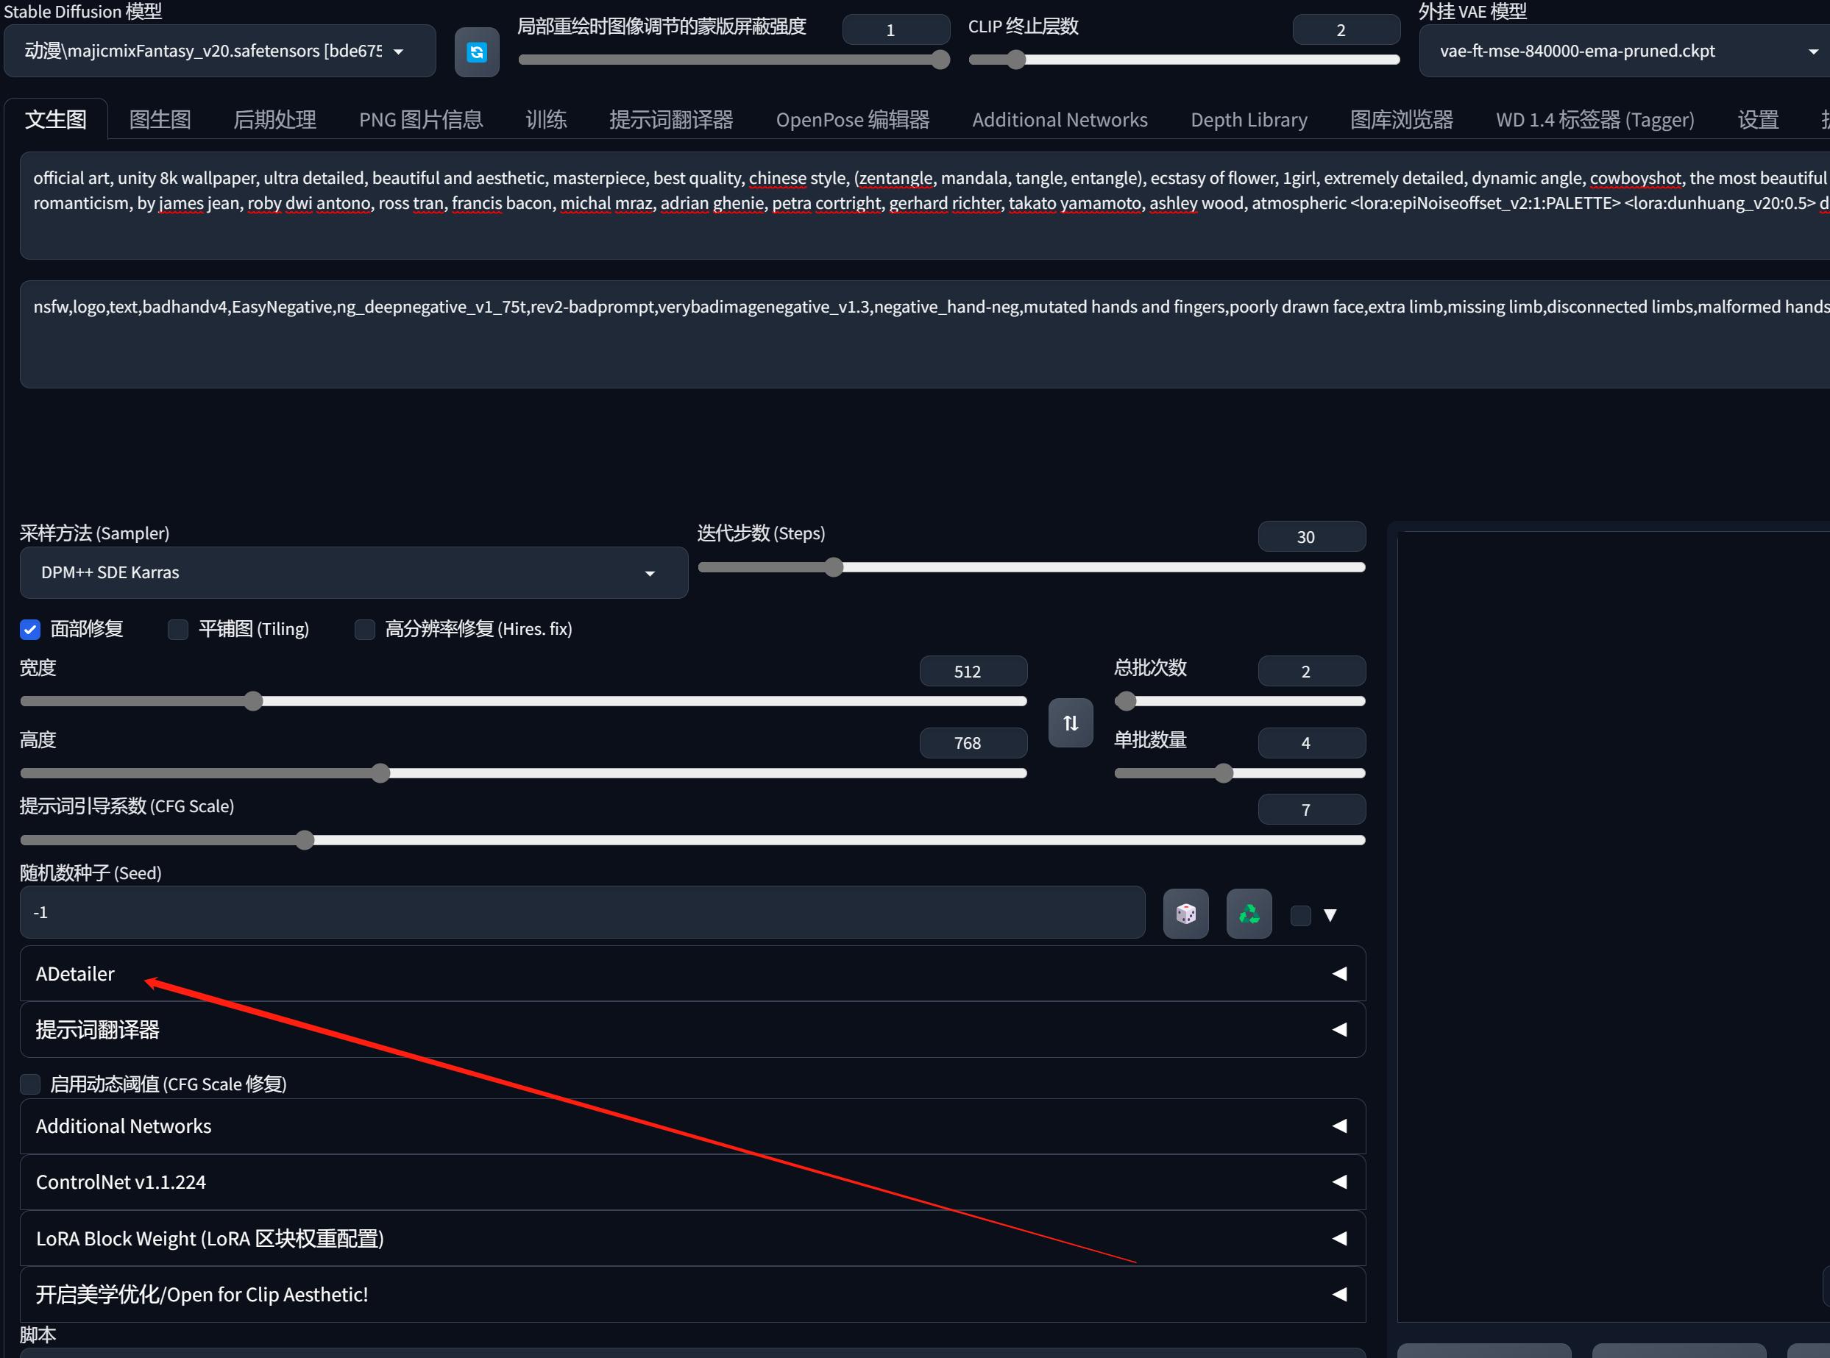This screenshot has height=1358, width=1830.
Task: Expand the ADetailer section arrow
Action: click(x=1339, y=973)
